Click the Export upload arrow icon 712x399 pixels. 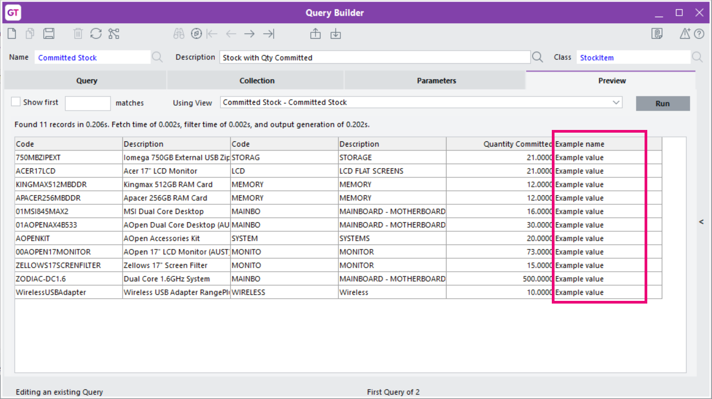pyautogui.click(x=316, y=34)
